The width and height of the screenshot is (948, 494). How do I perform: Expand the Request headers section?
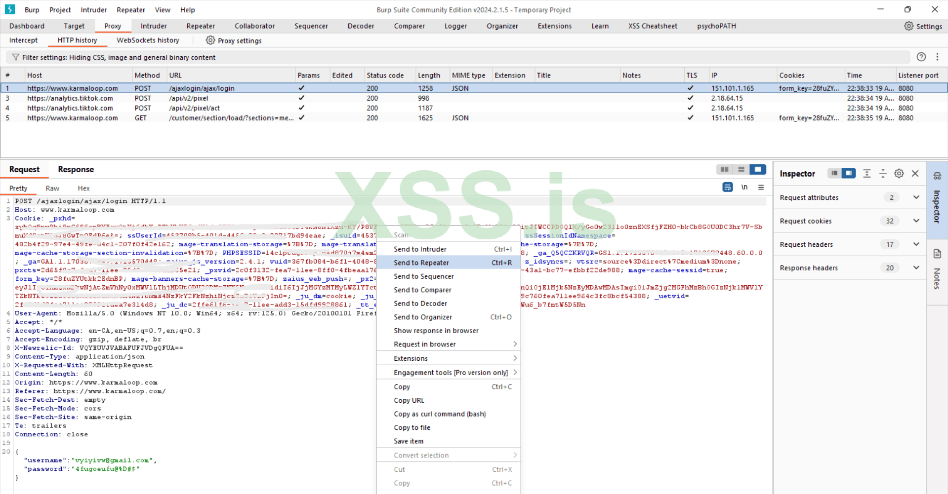(916, 244)
